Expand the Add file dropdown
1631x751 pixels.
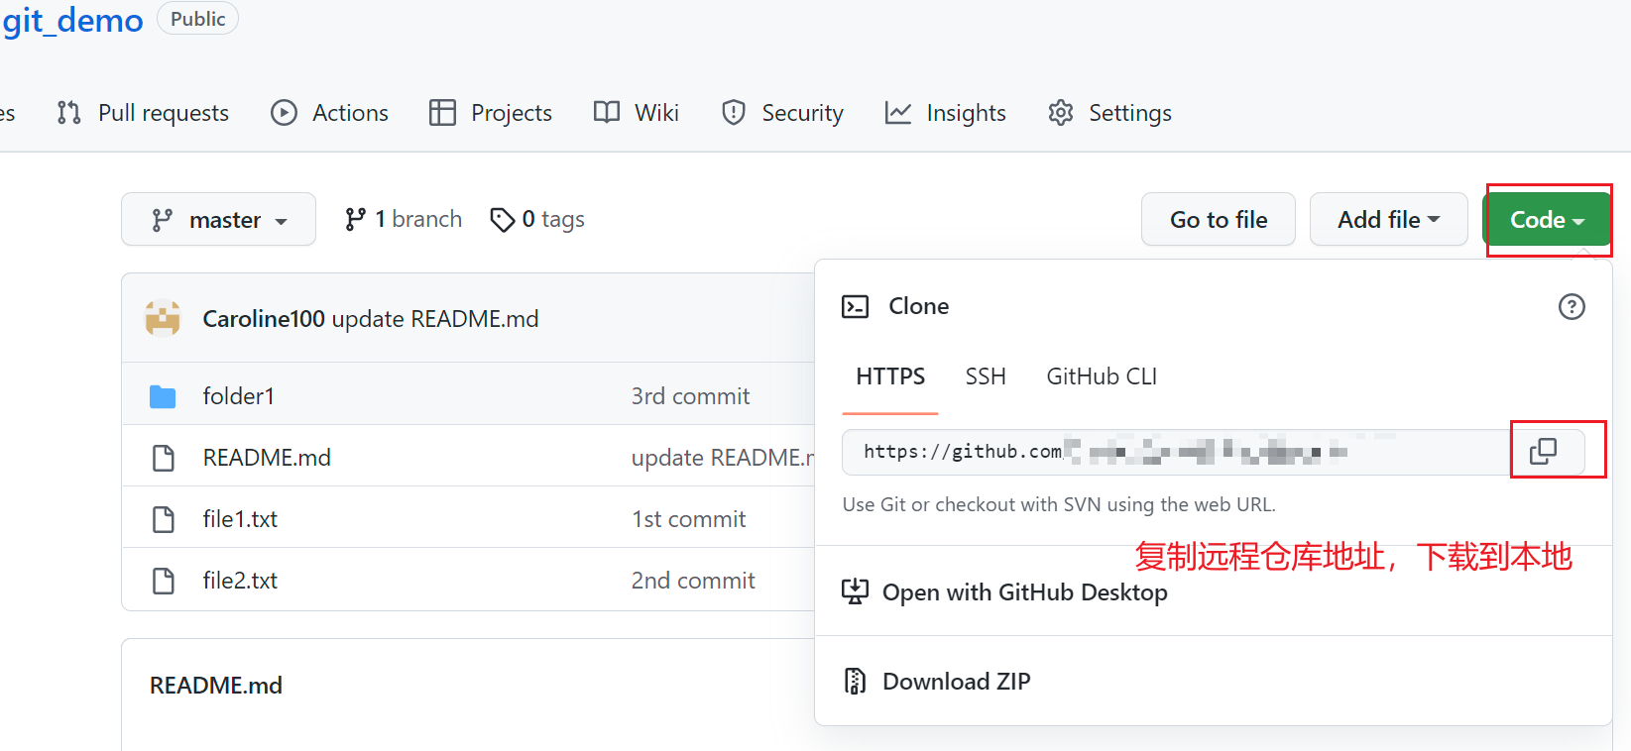(x=1388, y=219)
